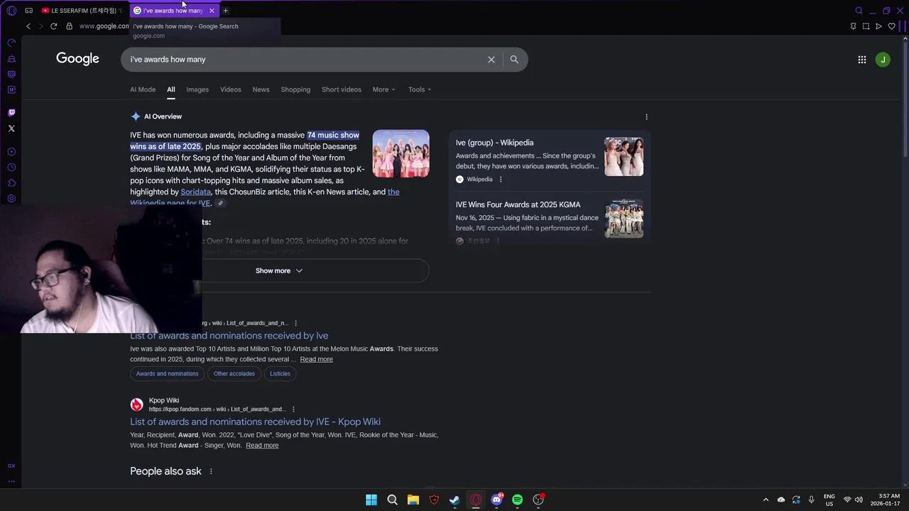
Task: Show hidden system tray icons
Action: pyautogui.click(x=766, y=500)
